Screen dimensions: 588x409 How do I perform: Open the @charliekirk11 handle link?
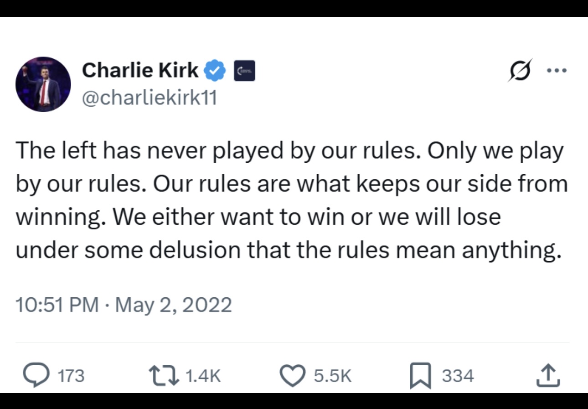coord(150,97)
